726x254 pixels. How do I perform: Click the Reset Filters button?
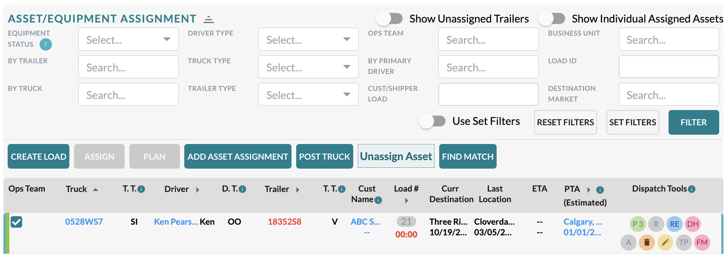click(x=566, y=122)
